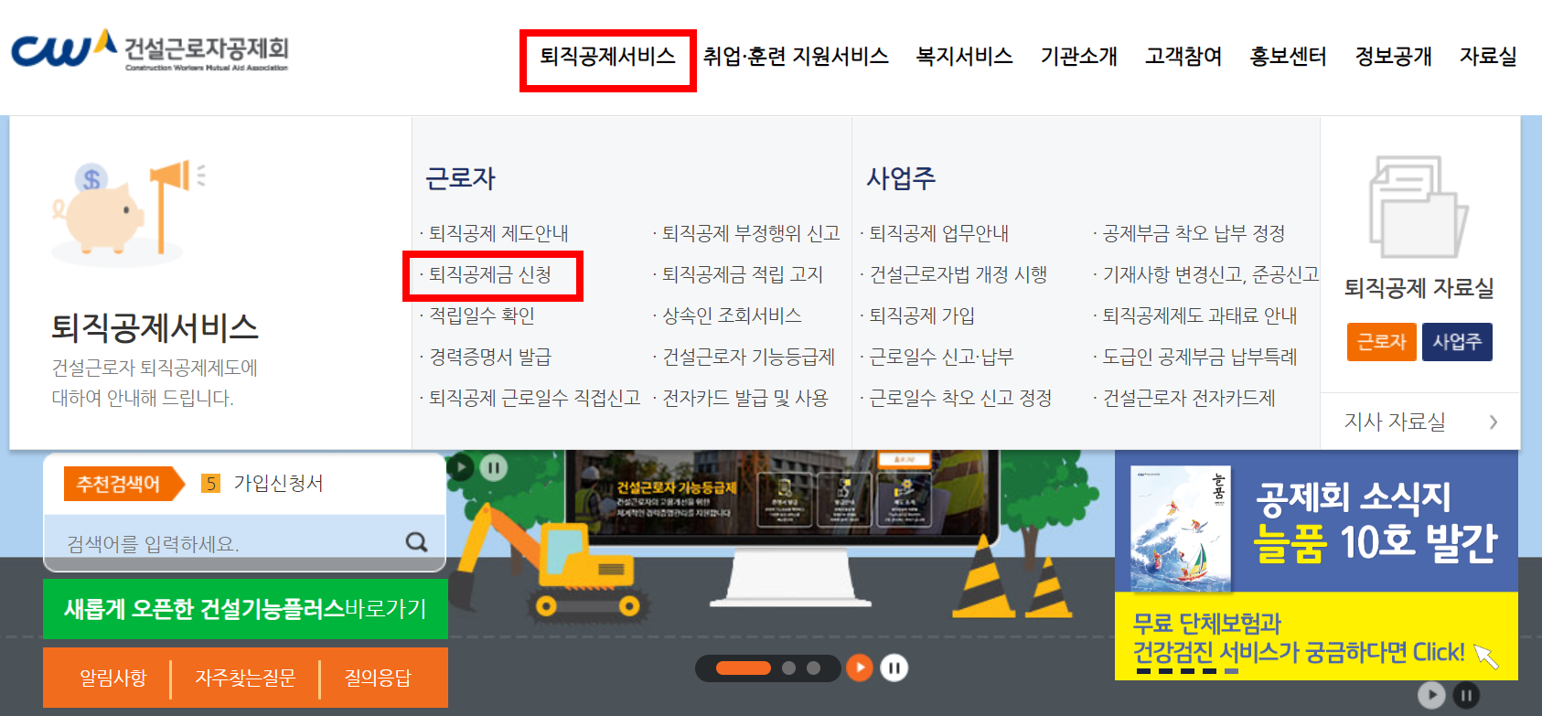Open the 홍보센터 menu
The height and width of the screenshot is (716, 1542).
[1289, 57]
